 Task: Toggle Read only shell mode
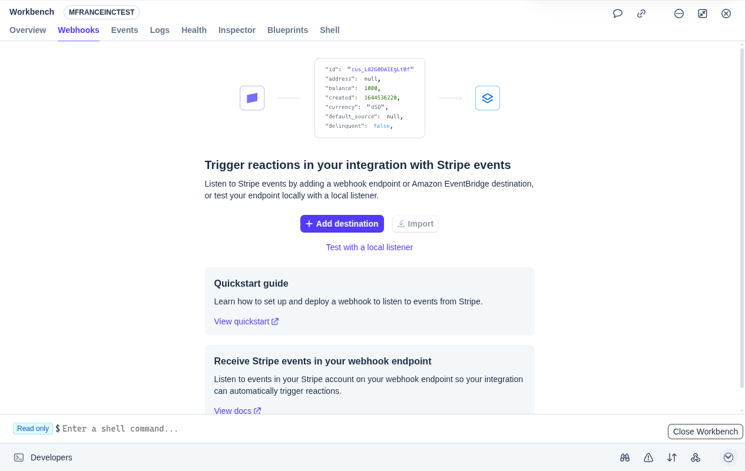32,428
